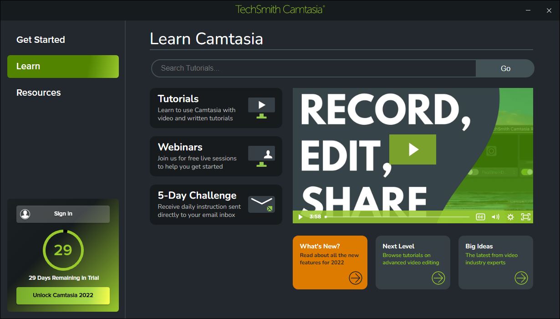
Task: Click the video volume speaker icon
Action: (x=495, y=217)
